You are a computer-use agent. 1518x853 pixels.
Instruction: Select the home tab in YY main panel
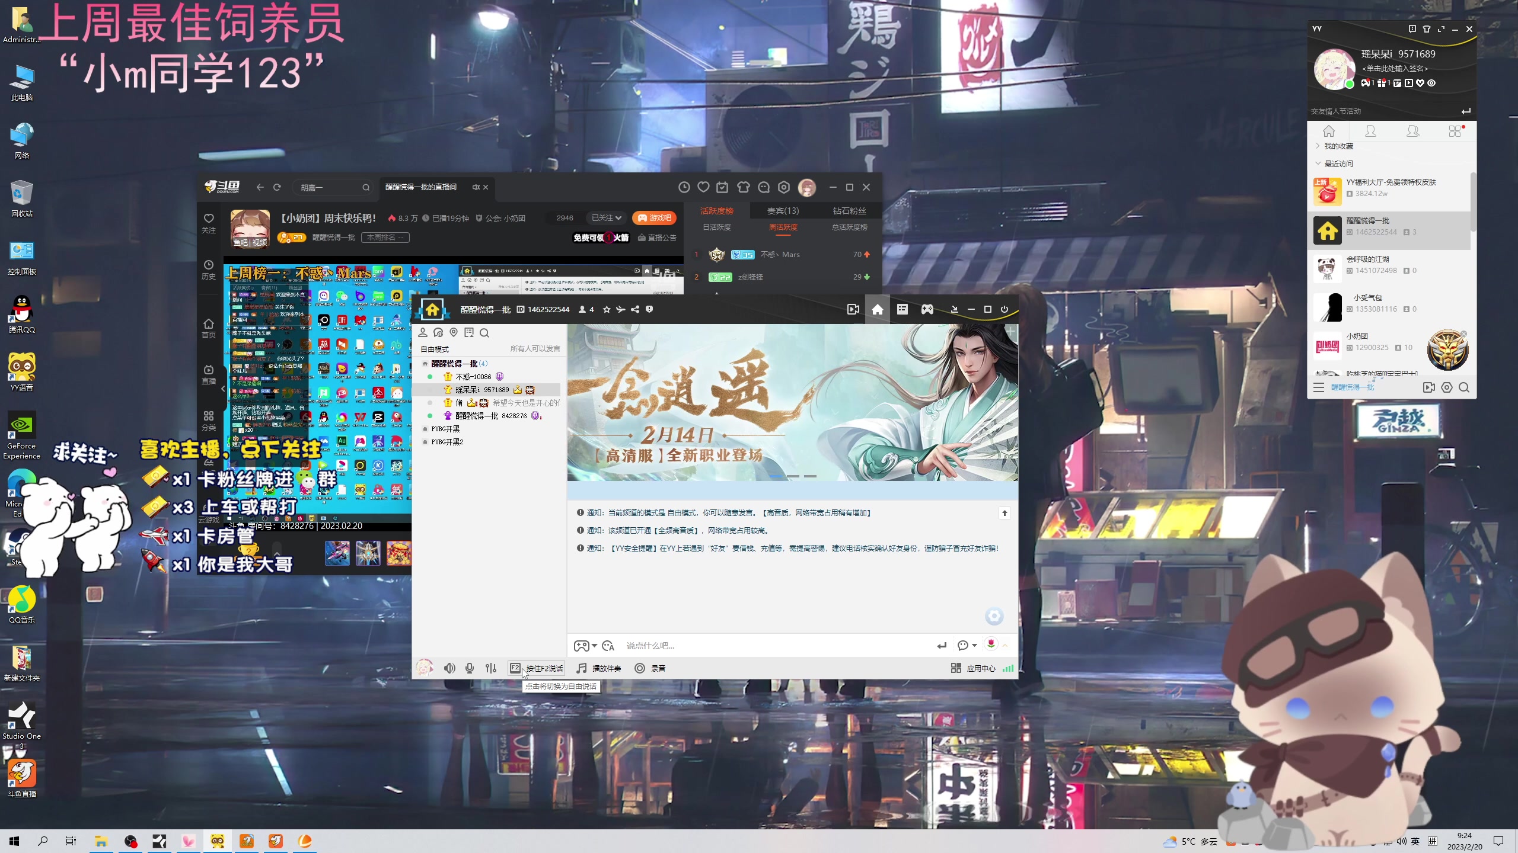click(1329, 132)
